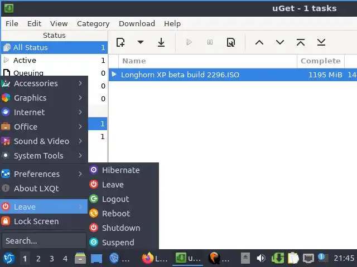Switch to desktop 4 in the pager
357x267 pixels.
(x=65, y=258)
